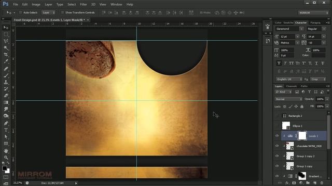Viewport: 332px width, 186px height.
Task: Select the Healing Brush tool
Action: [x=6, y=69]
